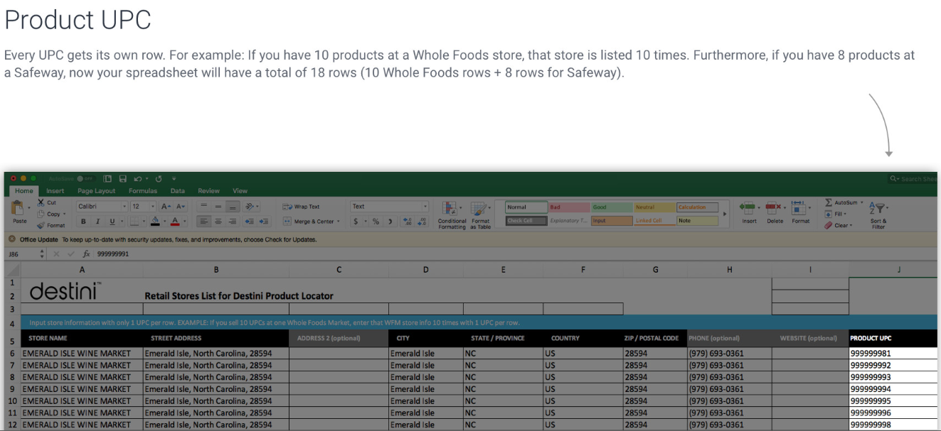Decrease the cell indent
Image resolution: width=941 pixels, height=431 pixels.
249,222
